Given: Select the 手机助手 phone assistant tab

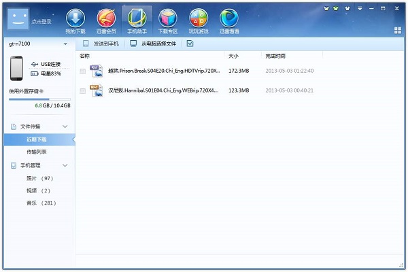Looking at the screenshot, I should pos(137,21).
